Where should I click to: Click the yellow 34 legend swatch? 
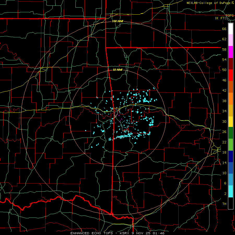[x=231, y=122]
